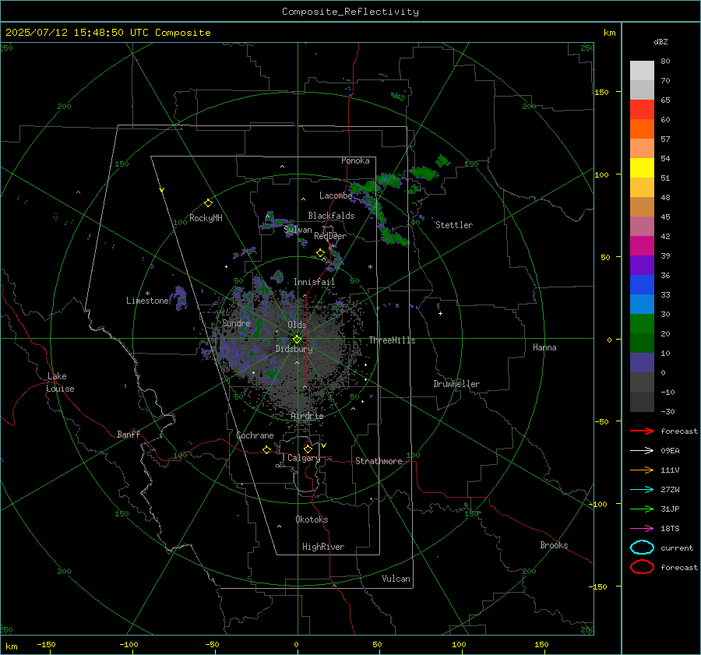Image resolution: width=701 pixels, height=655 pixels.
Task: Pick the magenta 18TS arrow legend entry
Action: pyautogui.click(x=642, y=529)
